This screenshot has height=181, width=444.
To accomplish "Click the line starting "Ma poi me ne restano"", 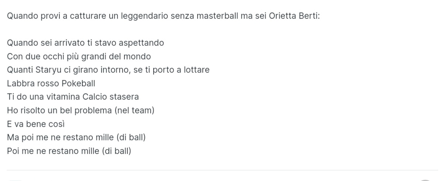I will (x=76, y=137).
